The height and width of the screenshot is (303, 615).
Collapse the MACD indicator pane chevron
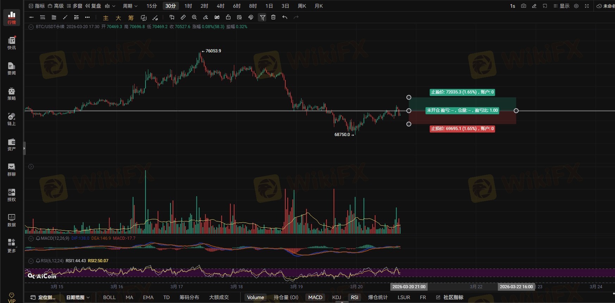coord(31,238)
